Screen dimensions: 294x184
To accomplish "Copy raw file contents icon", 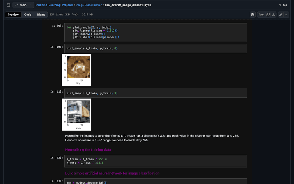I will (x=268, y=15).
